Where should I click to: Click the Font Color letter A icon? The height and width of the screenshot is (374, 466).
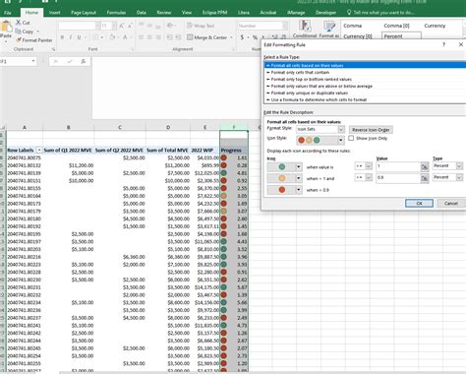point(125,37)
